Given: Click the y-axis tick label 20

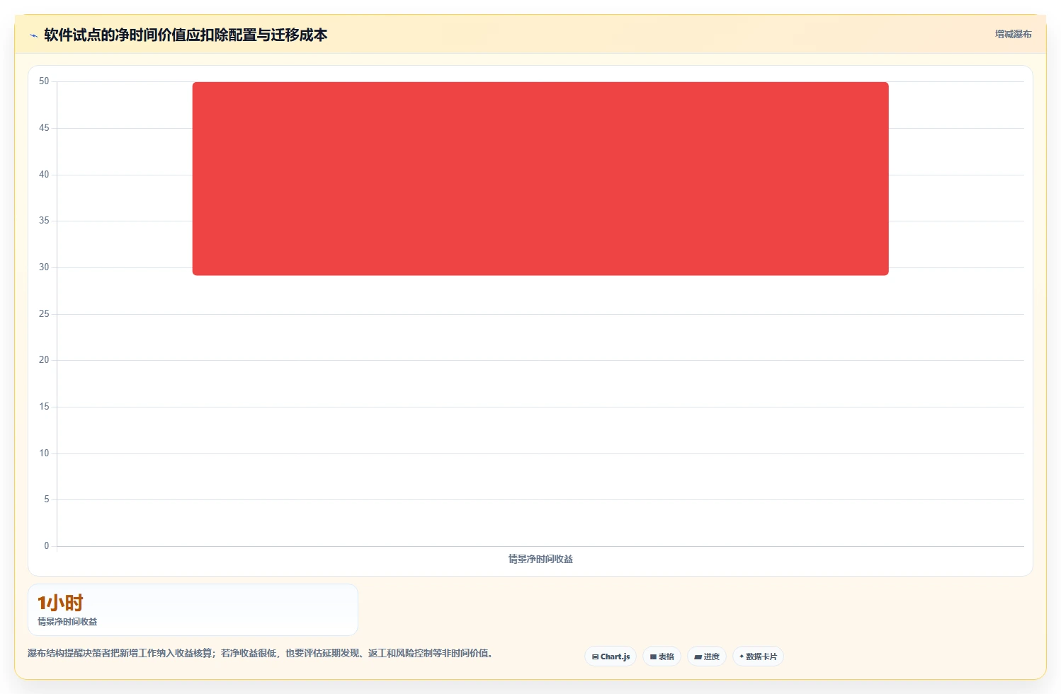Looking at the screenshot, I should (44, 360).
